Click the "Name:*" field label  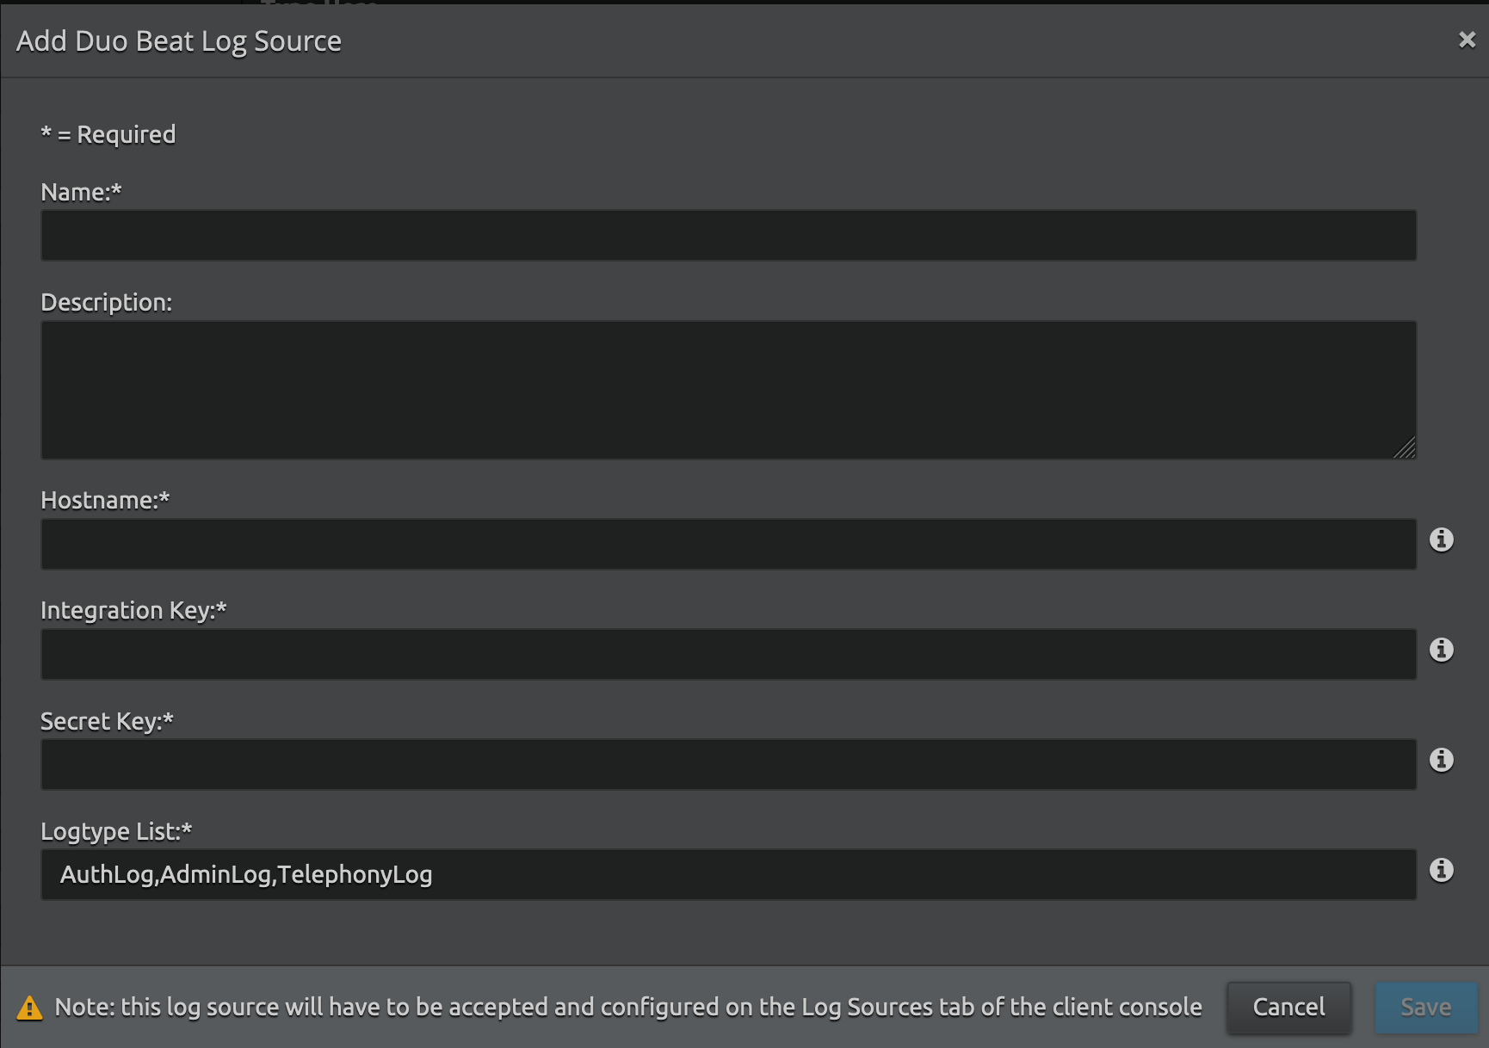pos(81,192)
